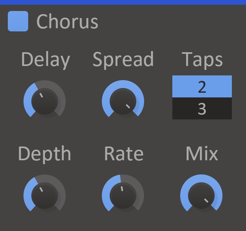Click the Taps label
This screenshot has height=231, width=246.
tap(202, 60)
